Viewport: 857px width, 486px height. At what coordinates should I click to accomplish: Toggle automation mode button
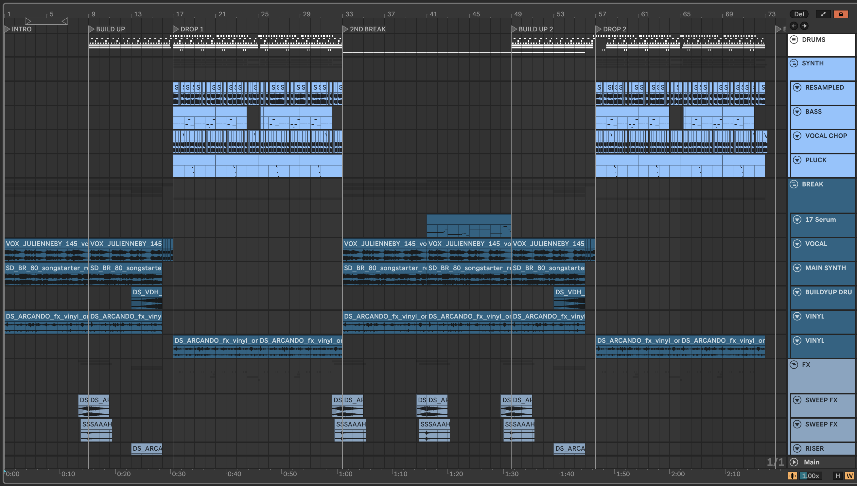pyautogui.click(x=823, y=14)
